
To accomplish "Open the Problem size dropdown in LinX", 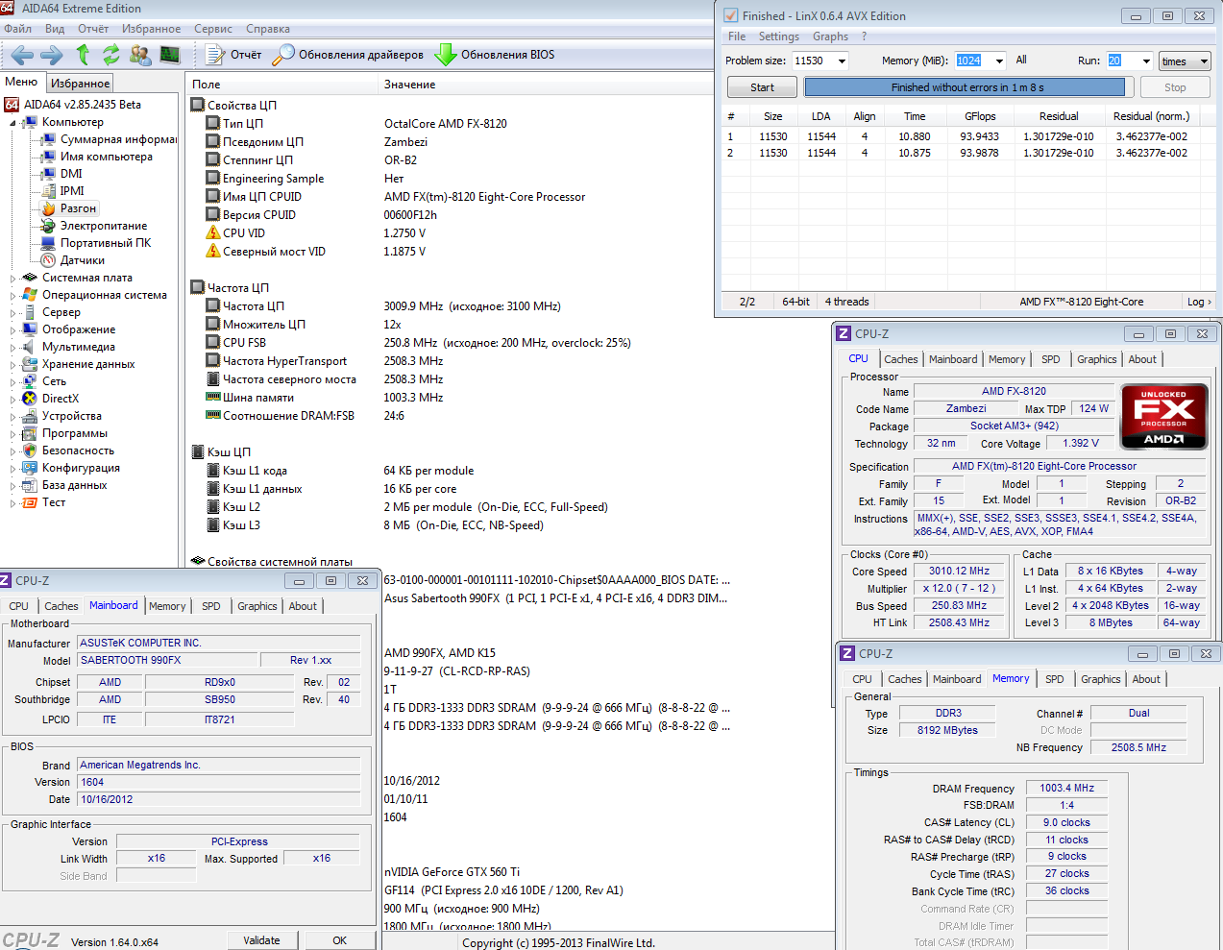I will coord(842,61).
